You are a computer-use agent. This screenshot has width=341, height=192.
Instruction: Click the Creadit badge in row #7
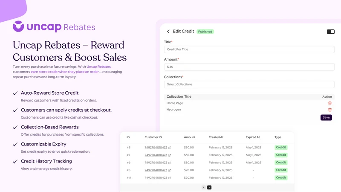tap(281, 155)
